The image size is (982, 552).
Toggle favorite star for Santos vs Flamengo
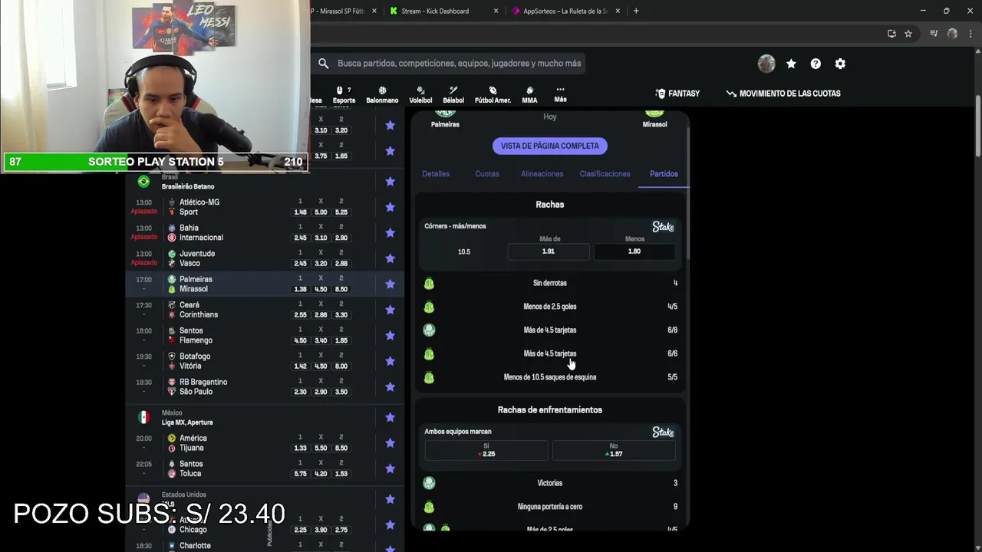click(x=390, y=335)
